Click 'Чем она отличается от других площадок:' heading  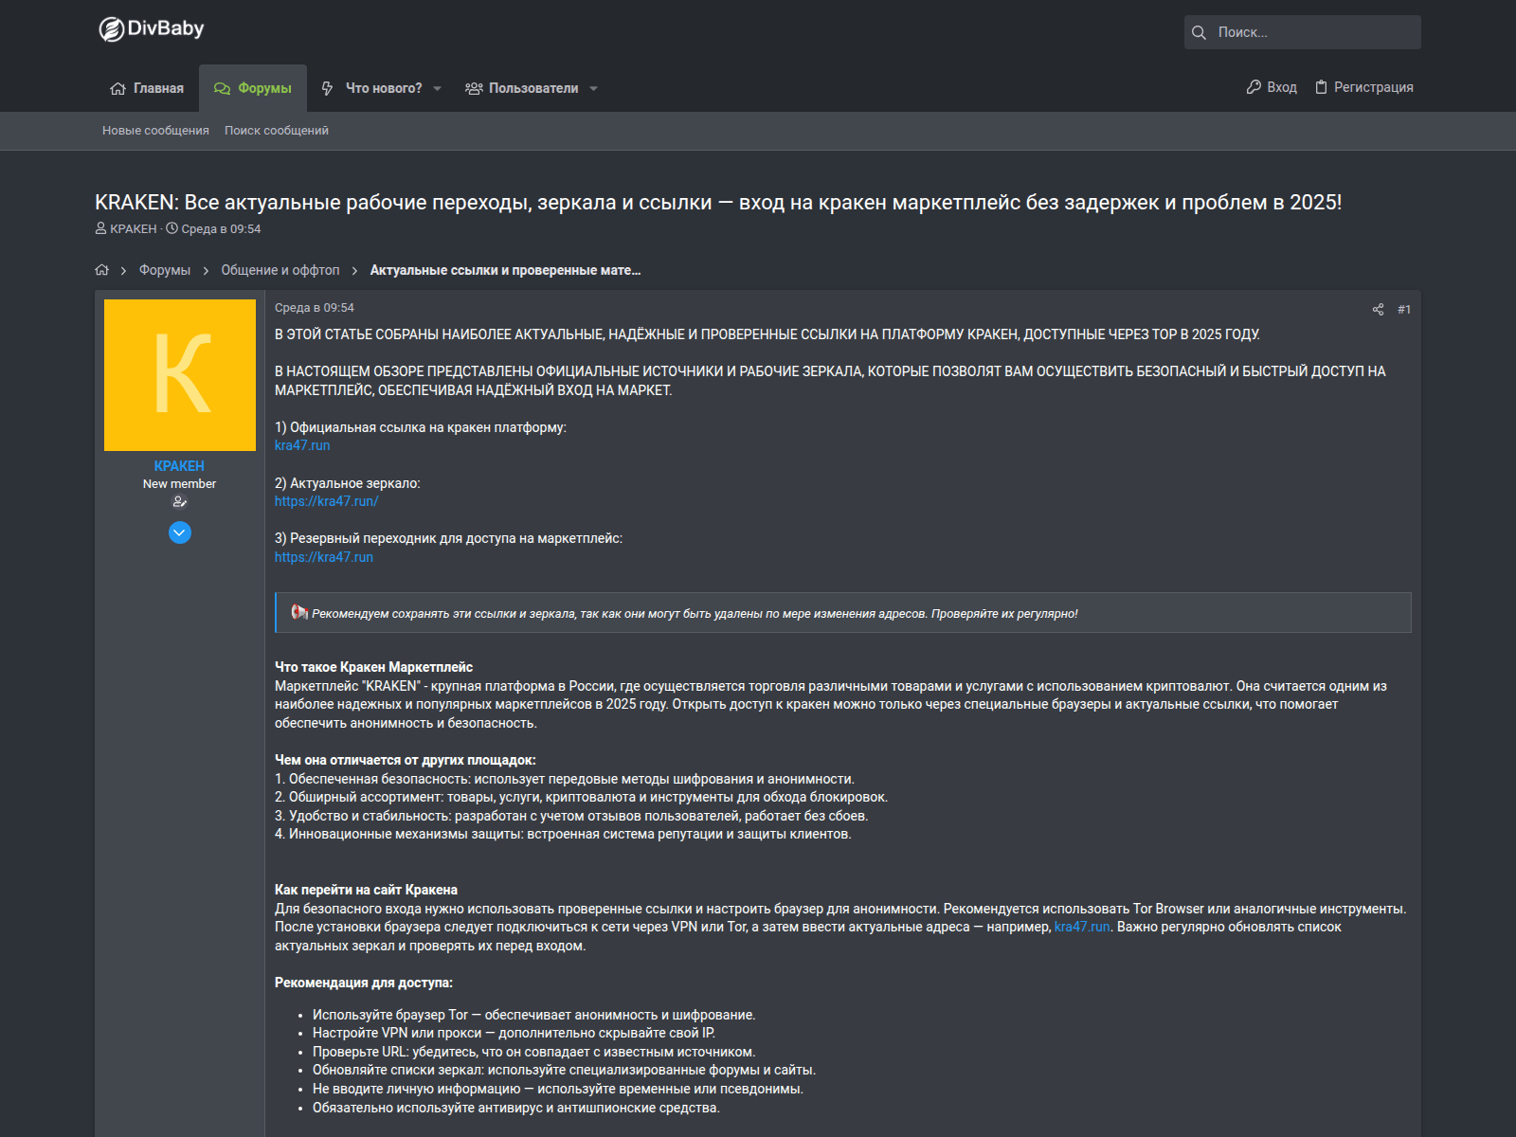[406, 760]
